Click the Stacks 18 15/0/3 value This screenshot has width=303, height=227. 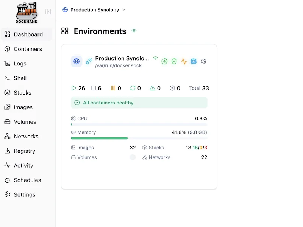click(196, 148)
